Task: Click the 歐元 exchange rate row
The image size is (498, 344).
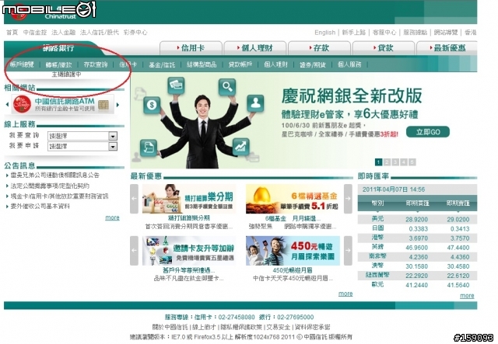Action: click(417, 285)
